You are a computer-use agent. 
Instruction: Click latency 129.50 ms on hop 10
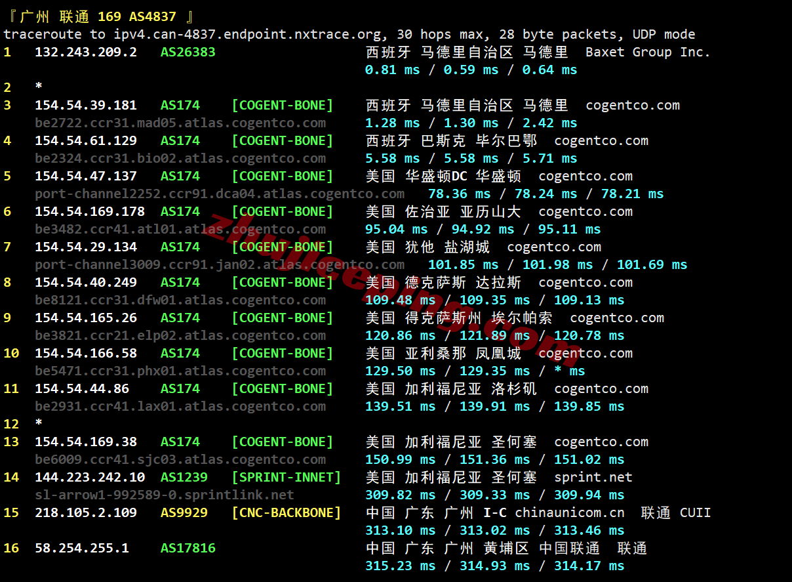[400, 371]
